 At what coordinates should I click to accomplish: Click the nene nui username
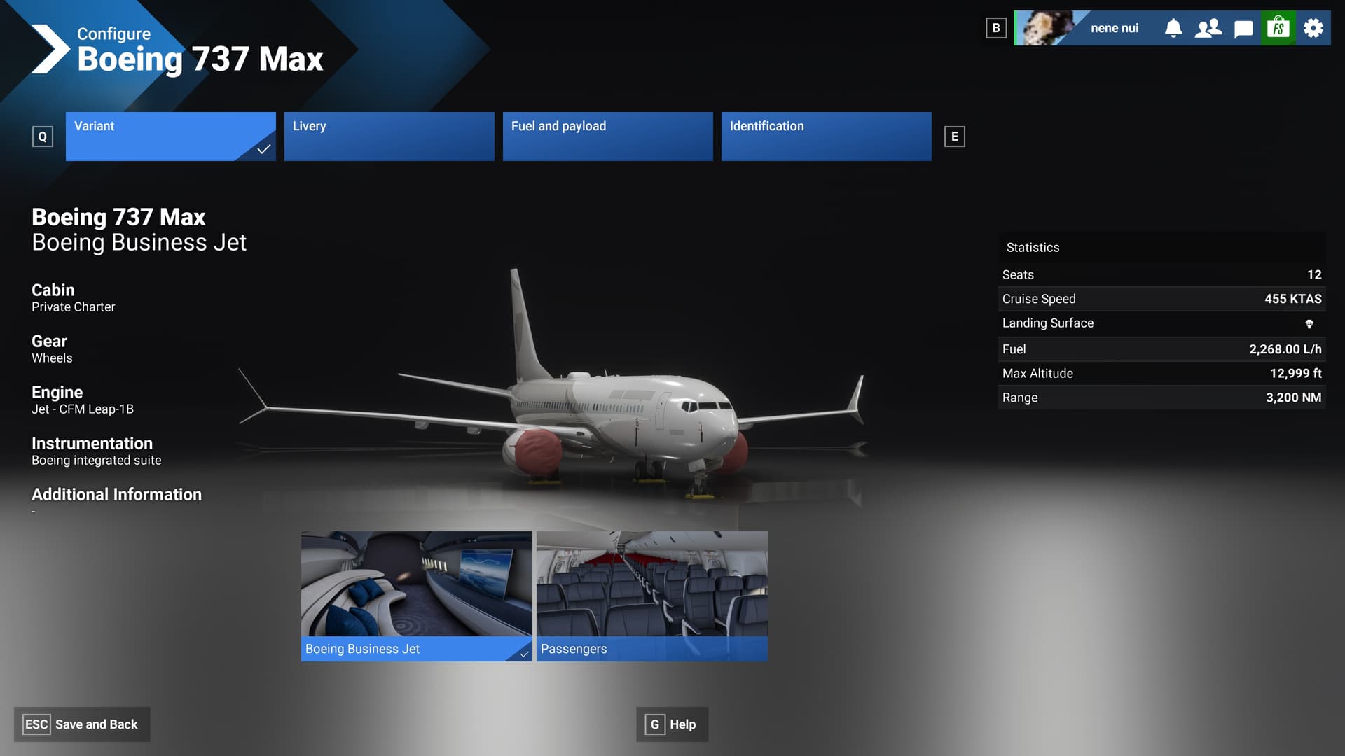pyautogui.click(x=1115, y=28)
